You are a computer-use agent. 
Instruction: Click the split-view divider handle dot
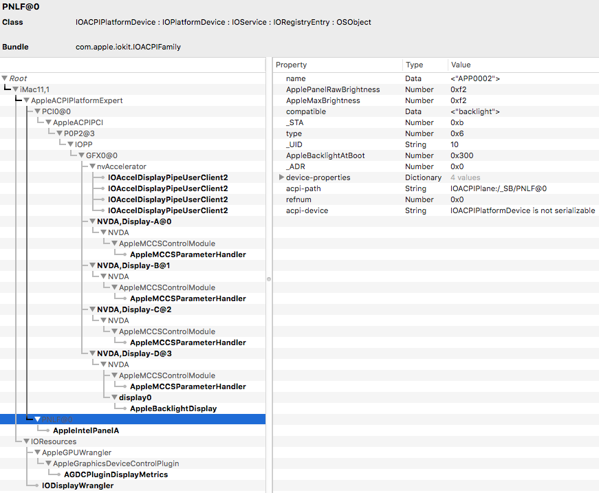tap(269, 279)
